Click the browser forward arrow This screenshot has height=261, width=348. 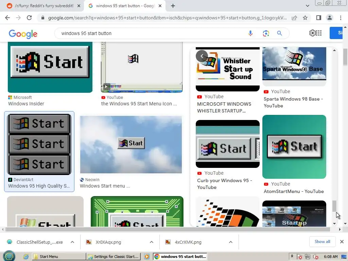click(18, 18)
